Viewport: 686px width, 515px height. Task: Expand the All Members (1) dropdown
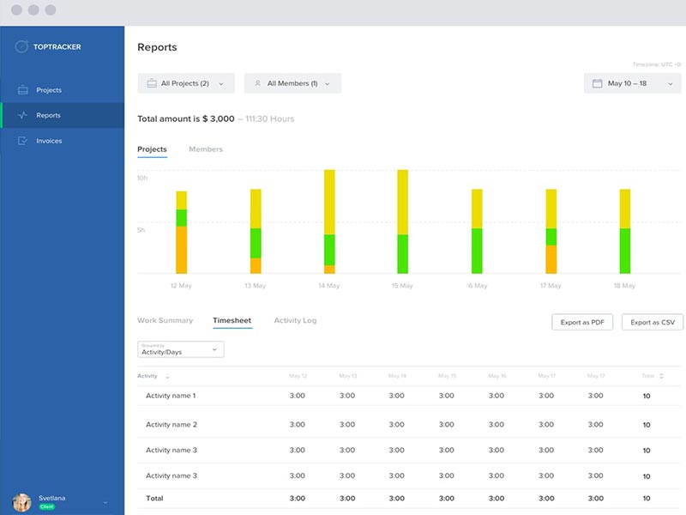click(x=292, y=83)
